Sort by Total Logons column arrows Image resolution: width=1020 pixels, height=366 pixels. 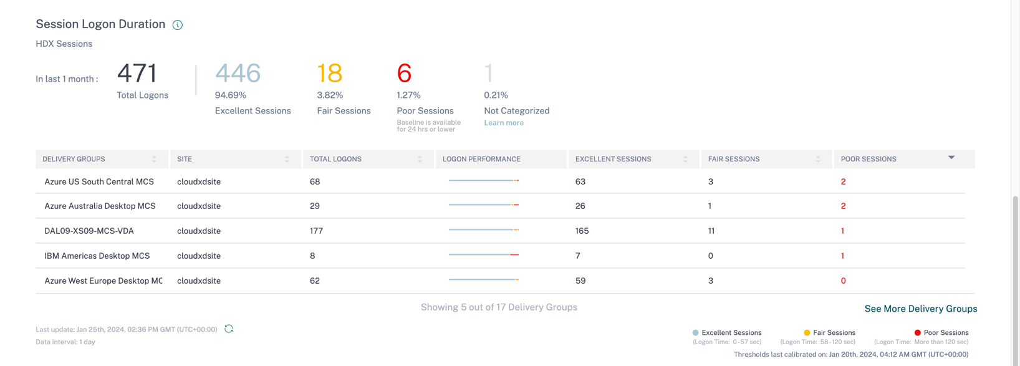(420, 160)
